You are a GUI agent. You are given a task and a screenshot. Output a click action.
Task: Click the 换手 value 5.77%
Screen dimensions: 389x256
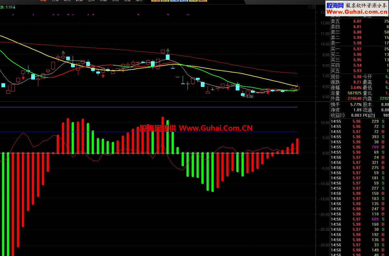pyautogui.click(x=356, y=105)
